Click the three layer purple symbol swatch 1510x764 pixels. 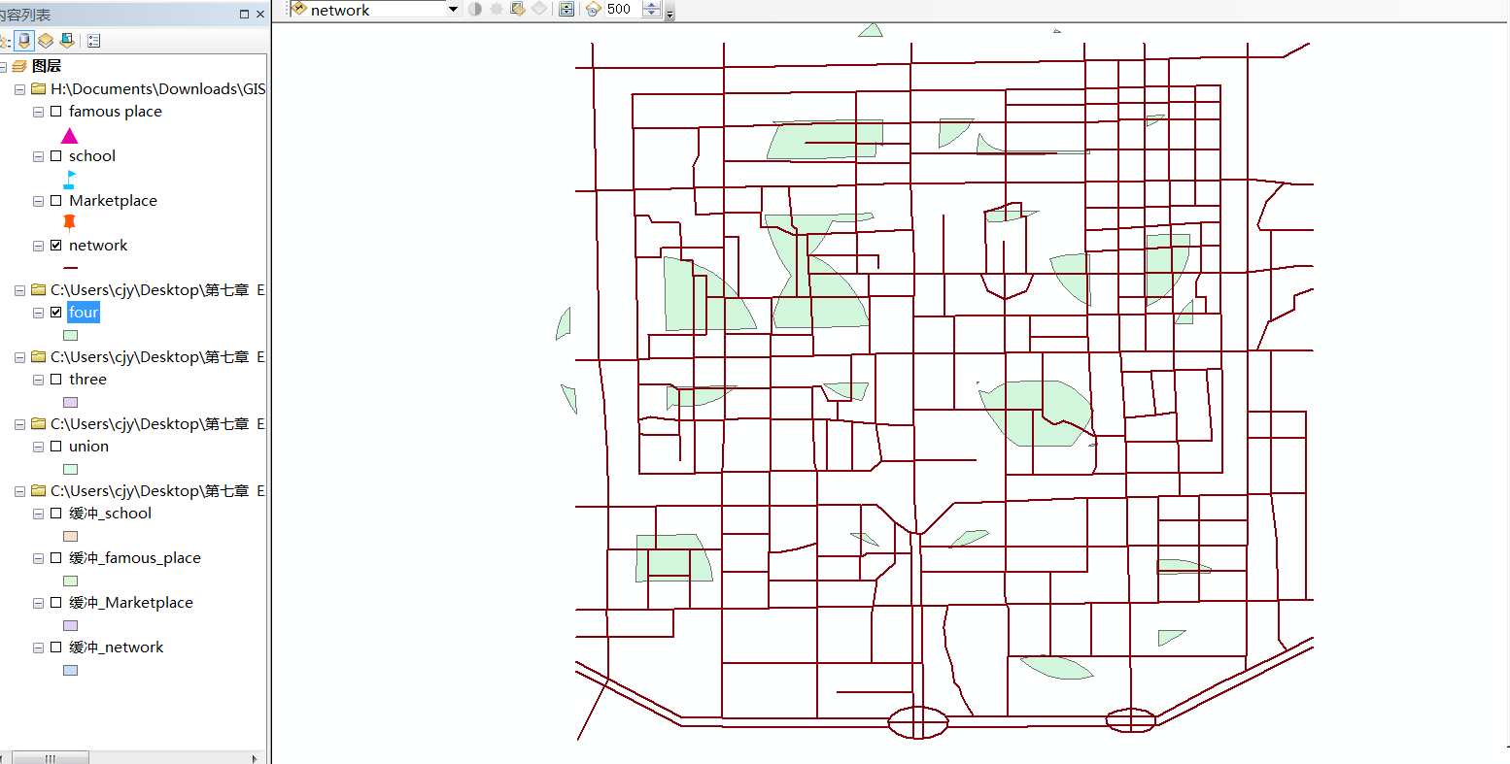click(70, 402)
